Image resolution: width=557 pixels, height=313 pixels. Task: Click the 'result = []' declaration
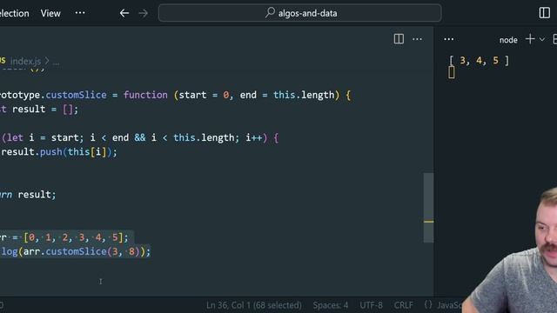click(44, 110)
